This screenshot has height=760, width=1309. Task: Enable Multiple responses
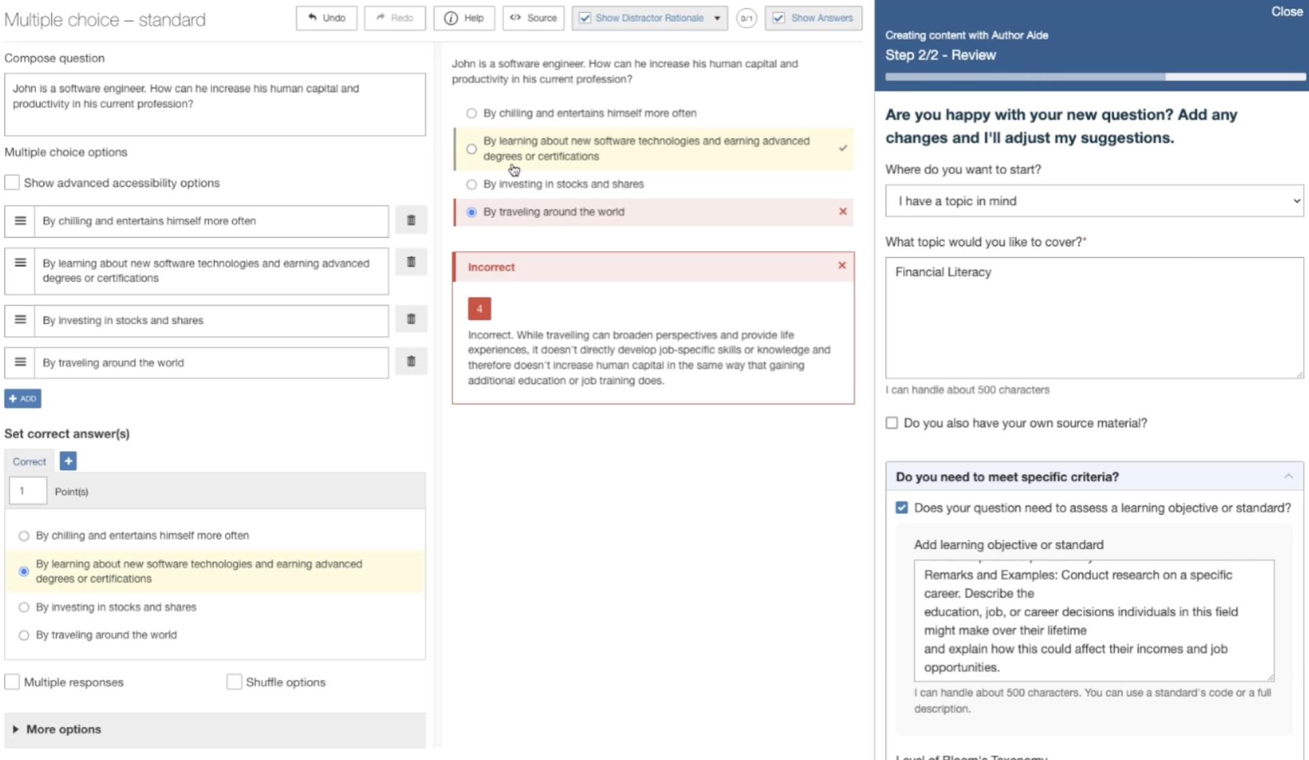[x=12, y=681]
